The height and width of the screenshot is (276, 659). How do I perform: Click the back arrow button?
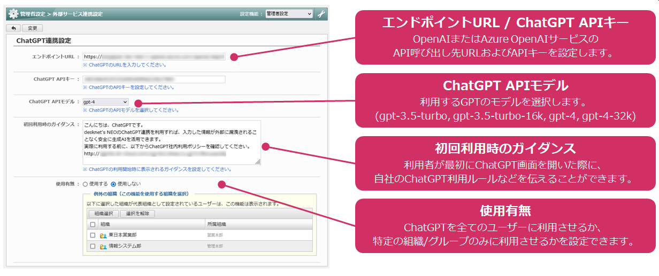point(13,28)
